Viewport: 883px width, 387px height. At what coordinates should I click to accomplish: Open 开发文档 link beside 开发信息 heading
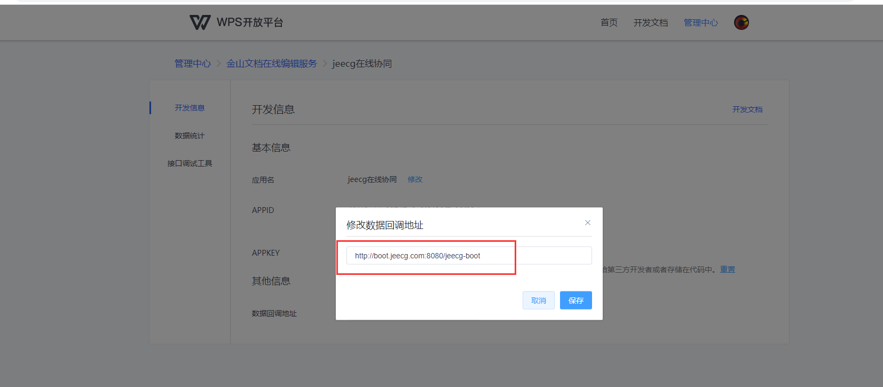point(747,109)
